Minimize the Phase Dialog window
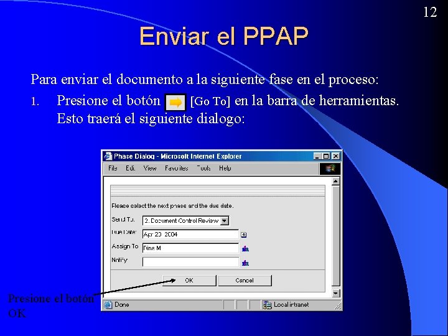 tap(317, 156)
